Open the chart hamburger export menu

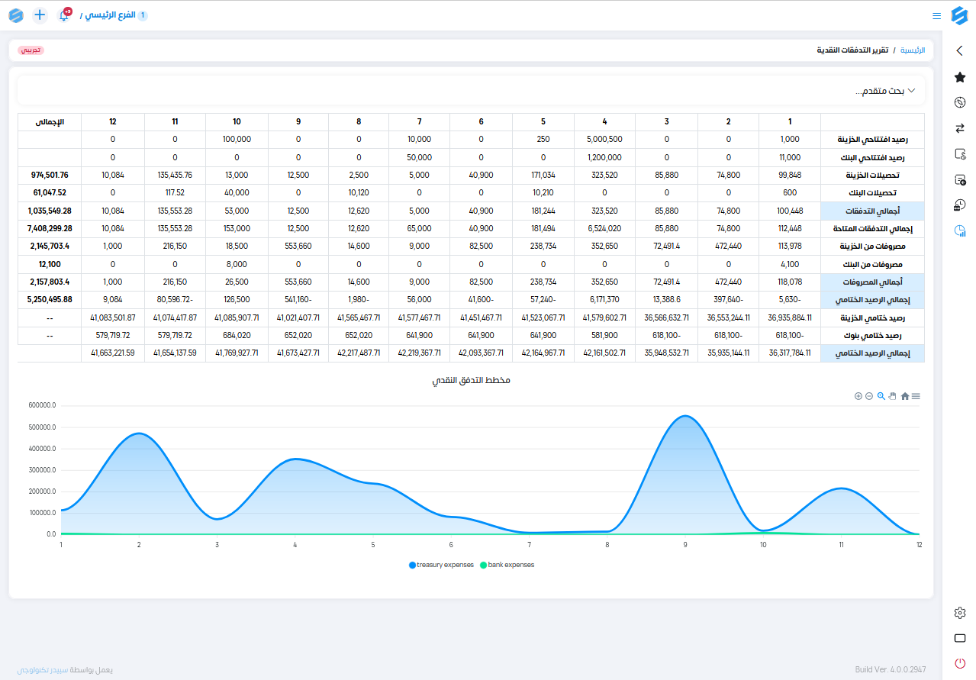click(x=916, y=396)
